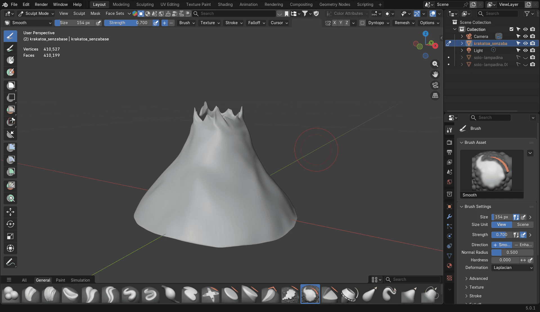Toggle camera view gizmo icon
The image size is (540, 312).
click(435, 85)
